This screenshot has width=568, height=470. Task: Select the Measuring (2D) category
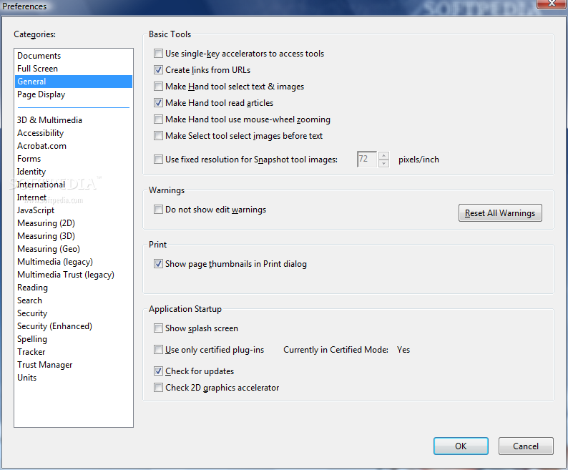(x=74, y=223)
